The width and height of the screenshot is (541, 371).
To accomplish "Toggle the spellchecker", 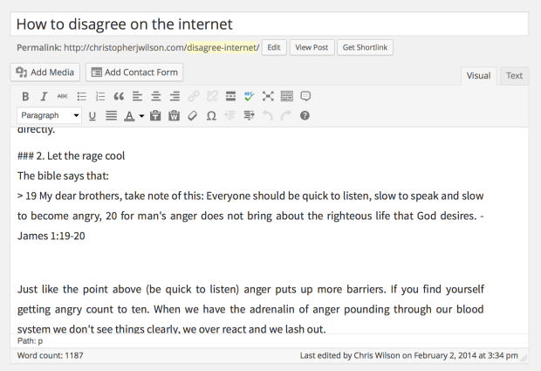I will (249, 96).
